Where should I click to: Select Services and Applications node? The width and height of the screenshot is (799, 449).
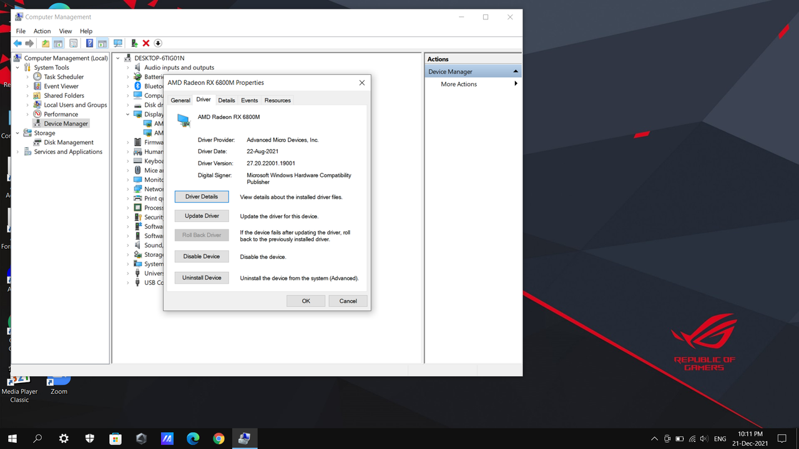coord(68,152)
